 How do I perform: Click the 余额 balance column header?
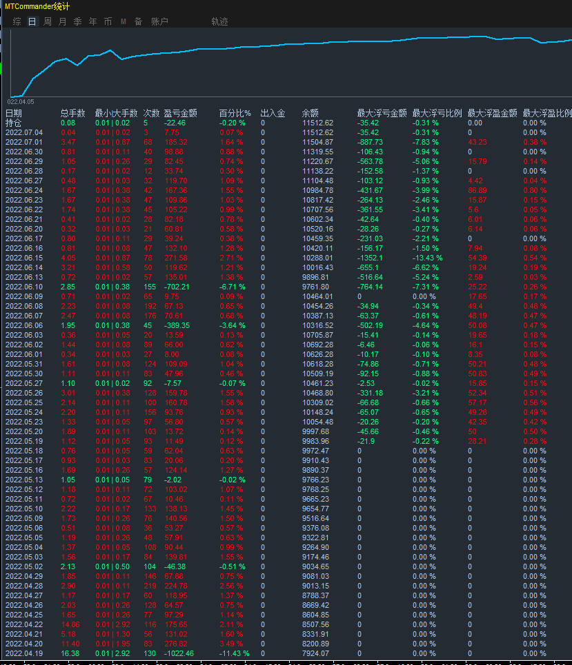tap(310, 113)
